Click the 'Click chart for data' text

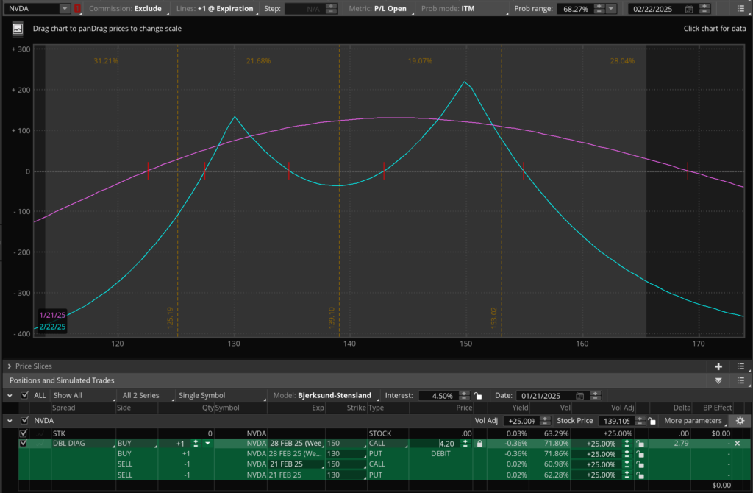tap(715, 29)
